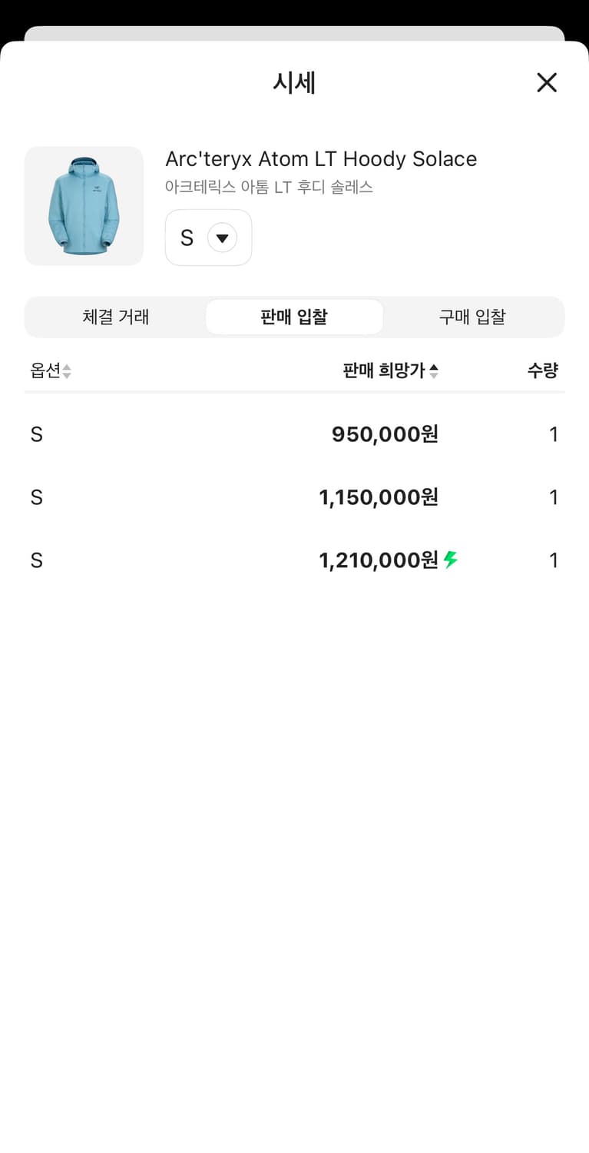589x1153 pixels.
Task: Tap the 판매 희망가 column header text
Action: (x=384, y=370)
